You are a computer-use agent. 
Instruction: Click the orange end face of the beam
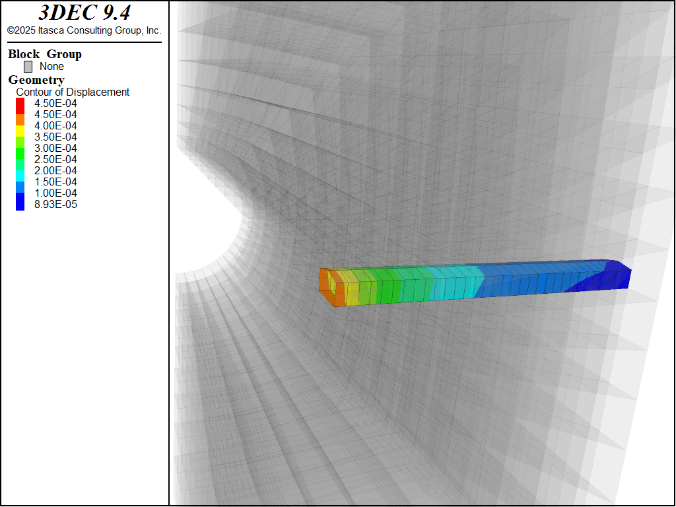pos(325,287)
